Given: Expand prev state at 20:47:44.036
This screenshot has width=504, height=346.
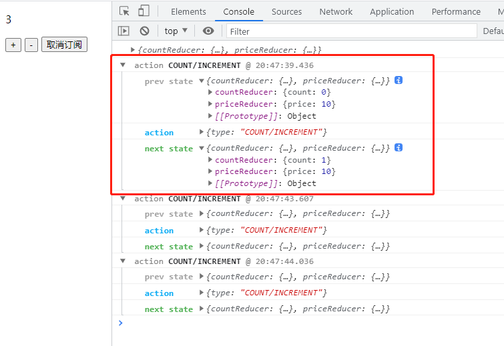Looking at the screenshot, I should coord(201,276).
